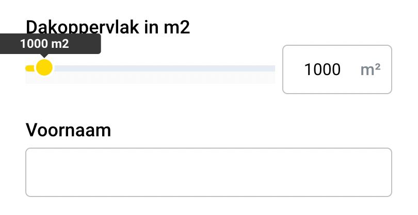Click the right end of the slider track
418x215 pixels.
pos(271,68)
